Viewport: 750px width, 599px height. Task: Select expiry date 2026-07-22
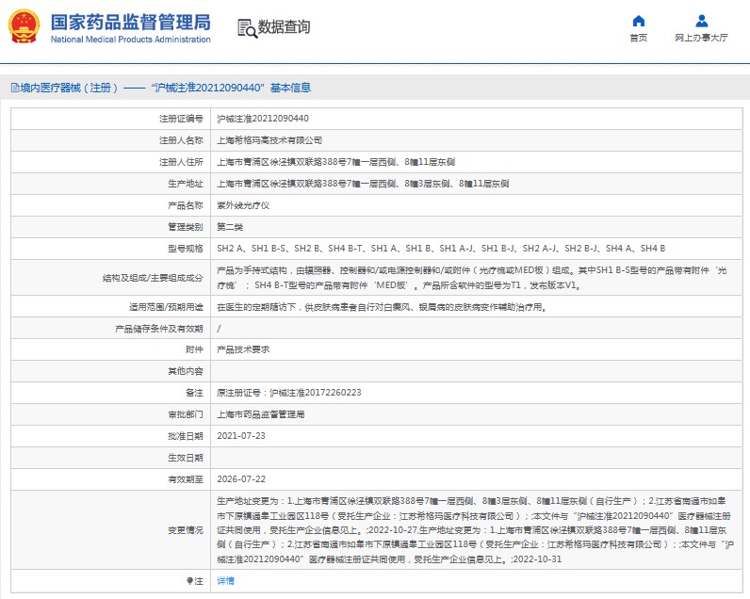[x=241, y=479]
